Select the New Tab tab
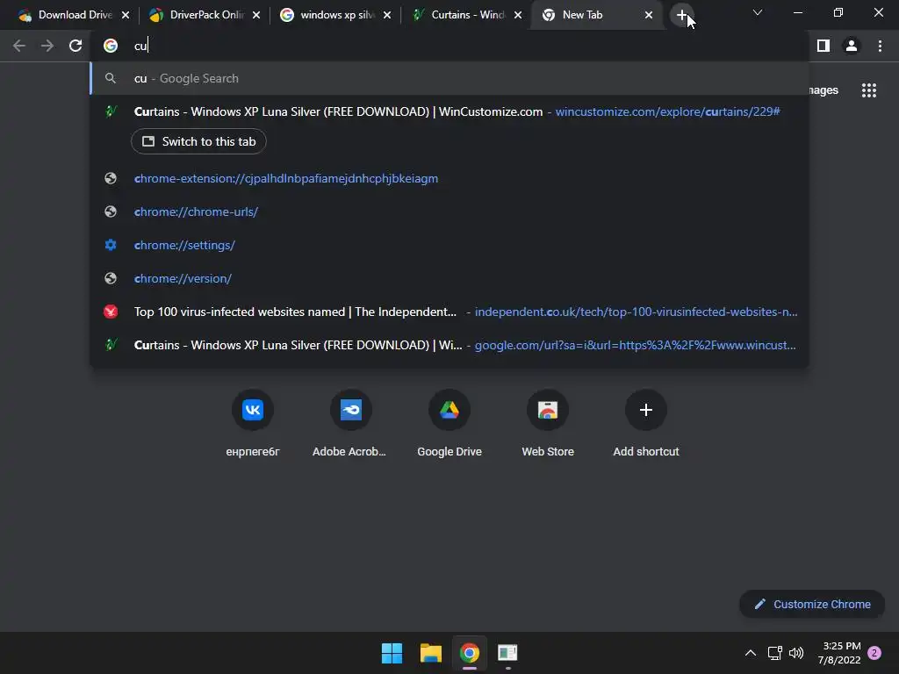This screenshot has width=899, height=674. (596, 16)
